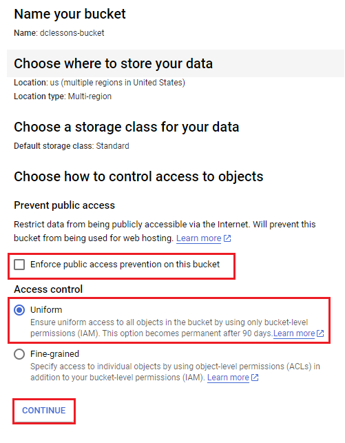Open Learn more link under Fine-grained option
345x443 pixels.
228,378
